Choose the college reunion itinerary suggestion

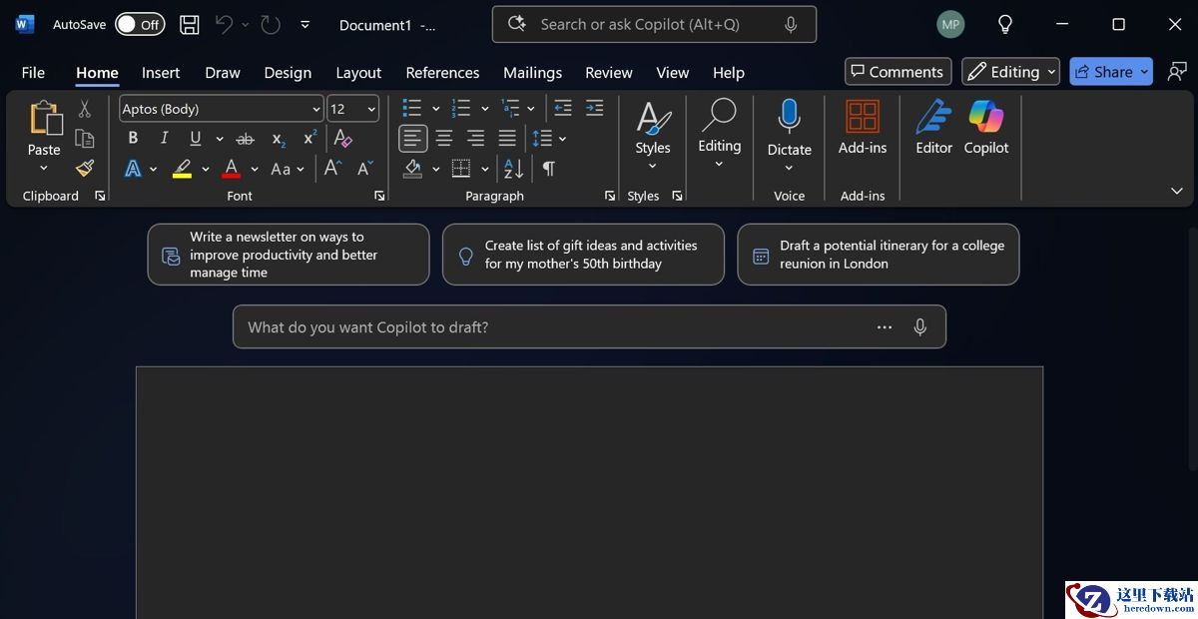(x=879, y=255)
